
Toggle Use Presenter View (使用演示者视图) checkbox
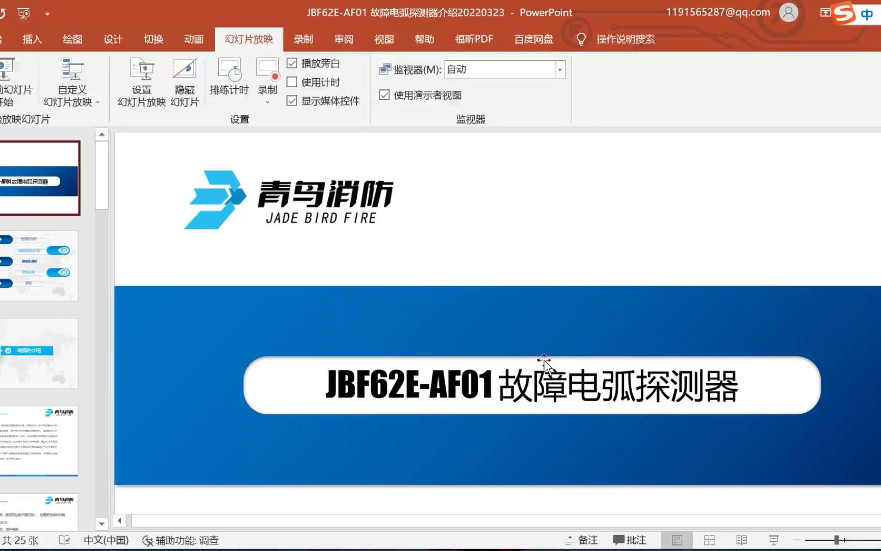coord(384,95)
